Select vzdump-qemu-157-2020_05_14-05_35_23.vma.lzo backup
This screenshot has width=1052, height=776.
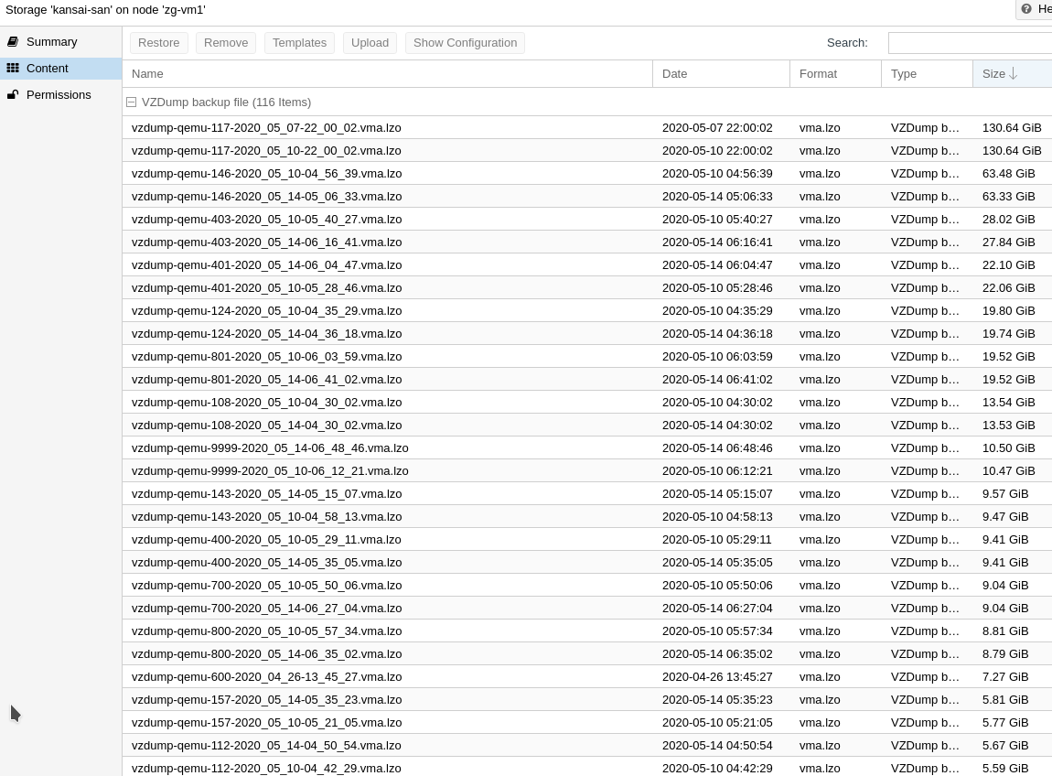tap(587, 699)
